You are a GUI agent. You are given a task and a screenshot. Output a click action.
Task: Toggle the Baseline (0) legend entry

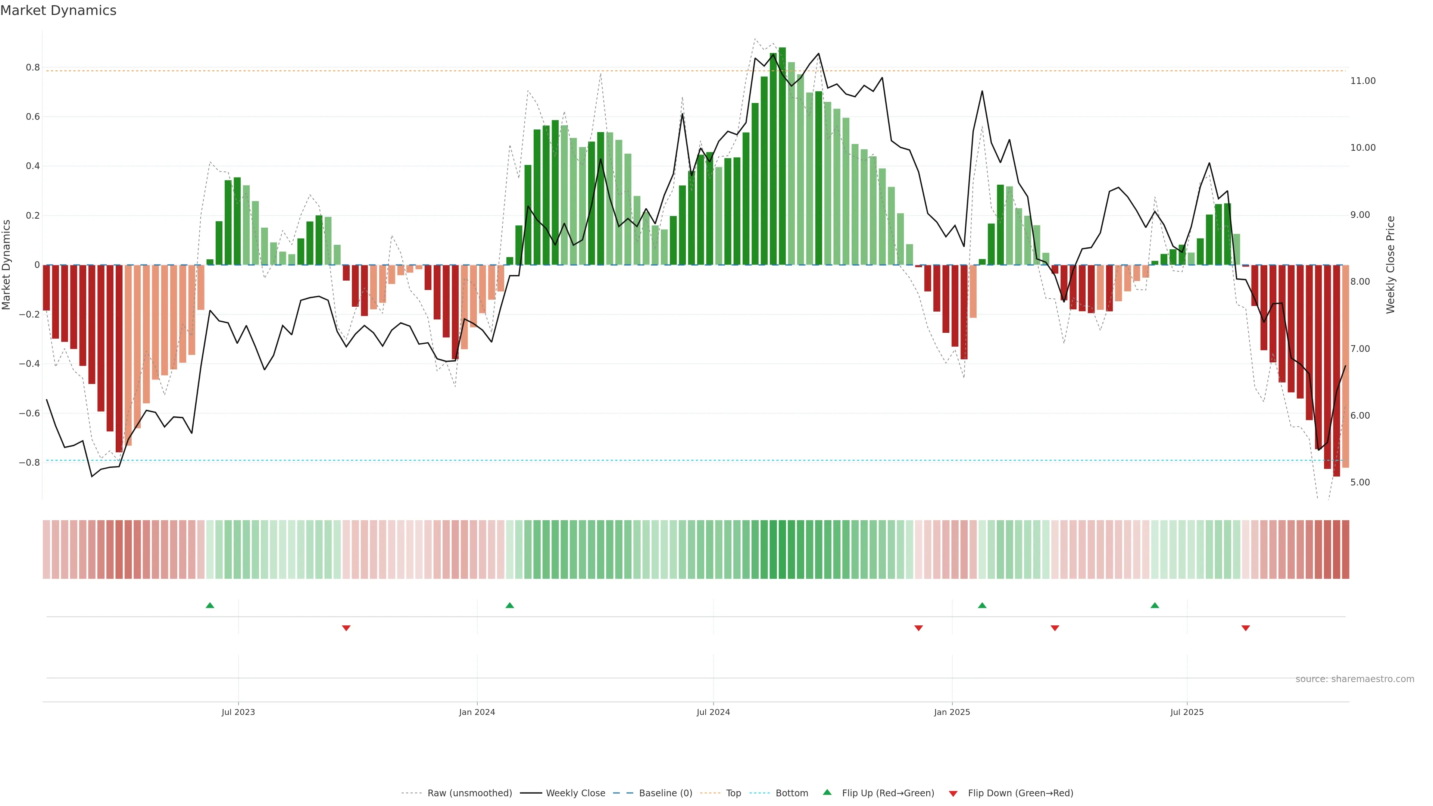(x=665, y=793)
